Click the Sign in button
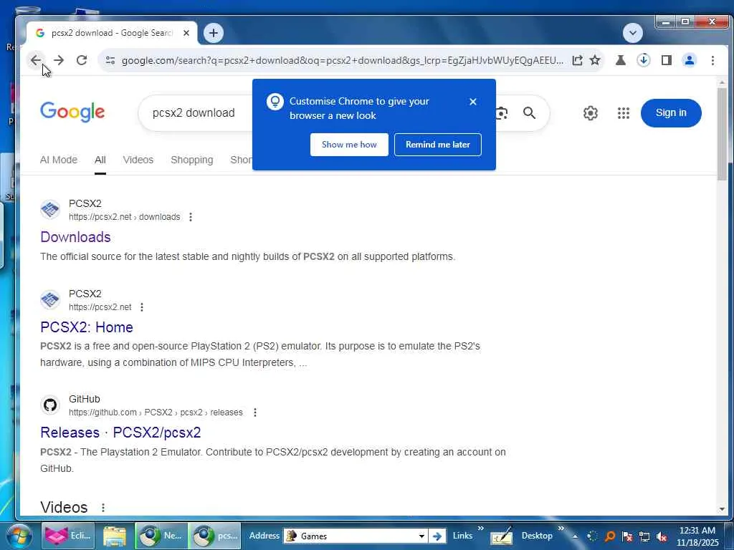The width and height of the screenshot is (734, 550). [x=671, y=112]
